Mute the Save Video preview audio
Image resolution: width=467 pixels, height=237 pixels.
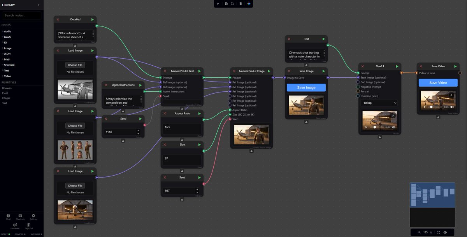coord(452,107)
